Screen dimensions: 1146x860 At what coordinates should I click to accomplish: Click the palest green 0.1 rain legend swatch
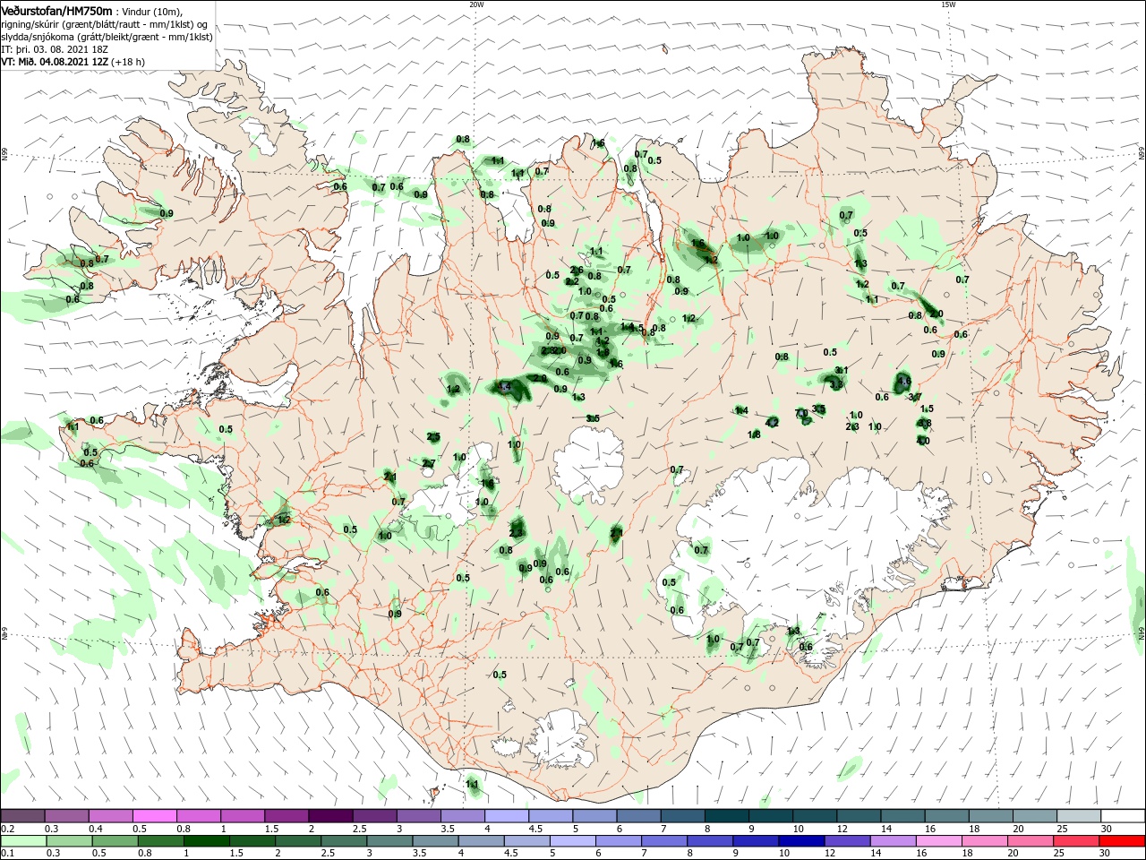pyautogui.click(x=22, y=841)
